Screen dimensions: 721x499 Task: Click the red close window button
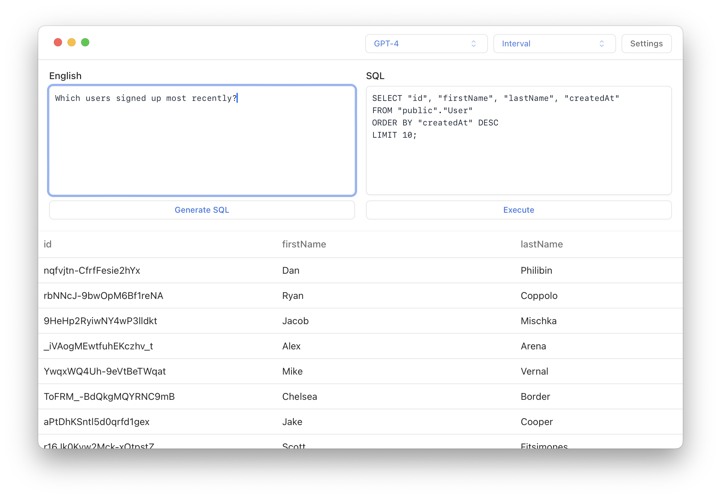click(x=58, y=42)
